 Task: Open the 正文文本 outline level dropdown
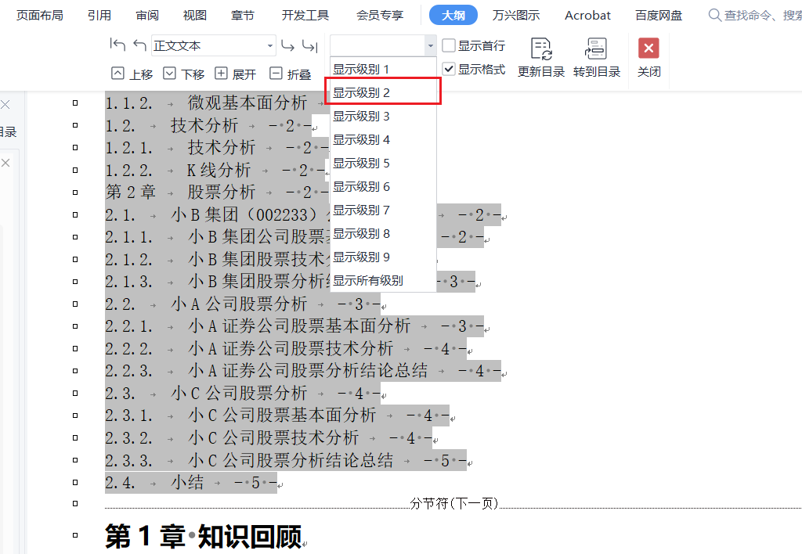tap(270, 45)
